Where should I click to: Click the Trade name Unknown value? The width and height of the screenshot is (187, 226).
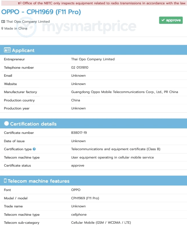78,206
